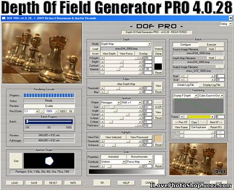Toggle the Overlay button
The height and width of the screenshot is (190, 234).
pos(143,53)
